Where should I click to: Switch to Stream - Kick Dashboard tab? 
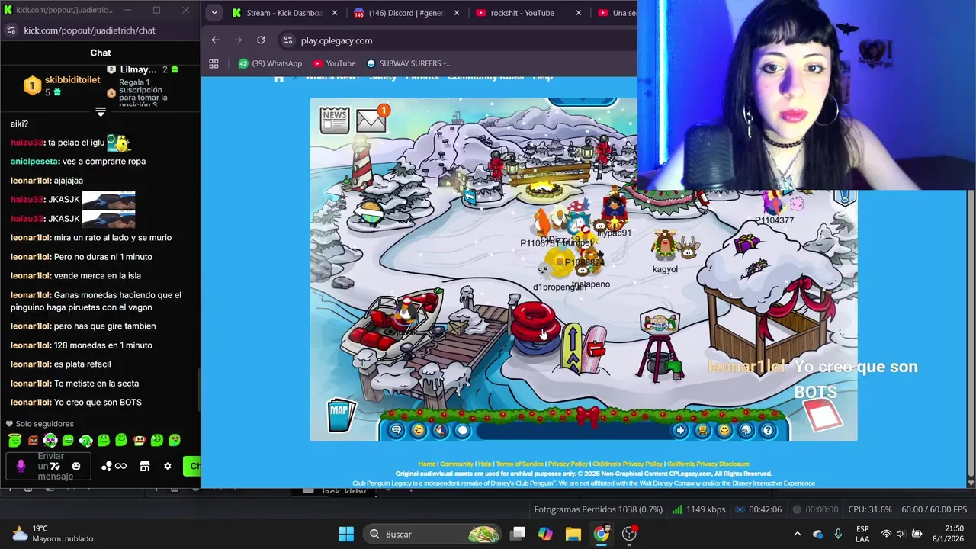(x=284, y=13)
